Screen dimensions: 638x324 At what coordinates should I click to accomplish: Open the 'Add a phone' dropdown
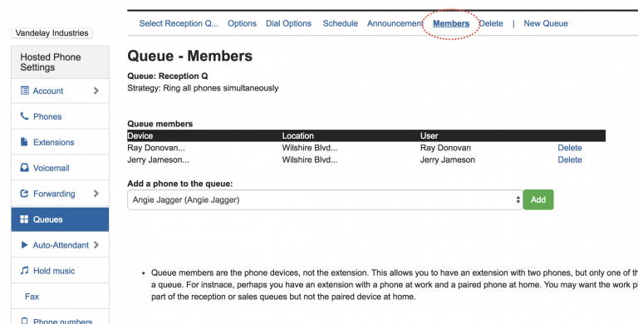[325, 199]
